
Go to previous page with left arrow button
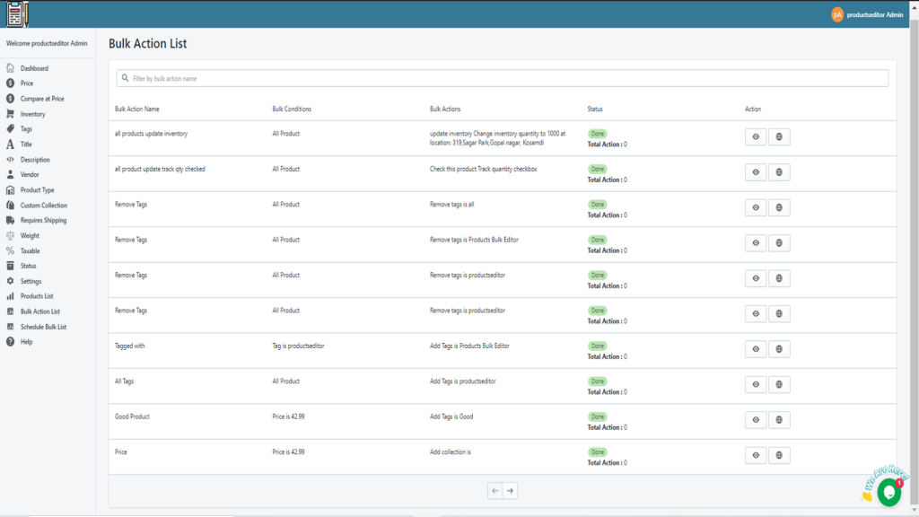(495, 491)
